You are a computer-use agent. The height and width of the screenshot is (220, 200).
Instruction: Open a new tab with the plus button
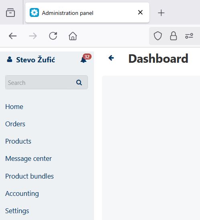click(x=161, y=13)
